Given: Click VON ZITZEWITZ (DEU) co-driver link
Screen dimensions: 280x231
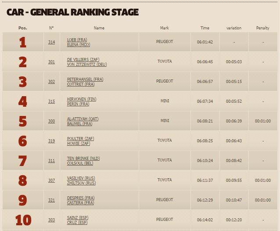Looking at the screenshot, I should point(86,64).
